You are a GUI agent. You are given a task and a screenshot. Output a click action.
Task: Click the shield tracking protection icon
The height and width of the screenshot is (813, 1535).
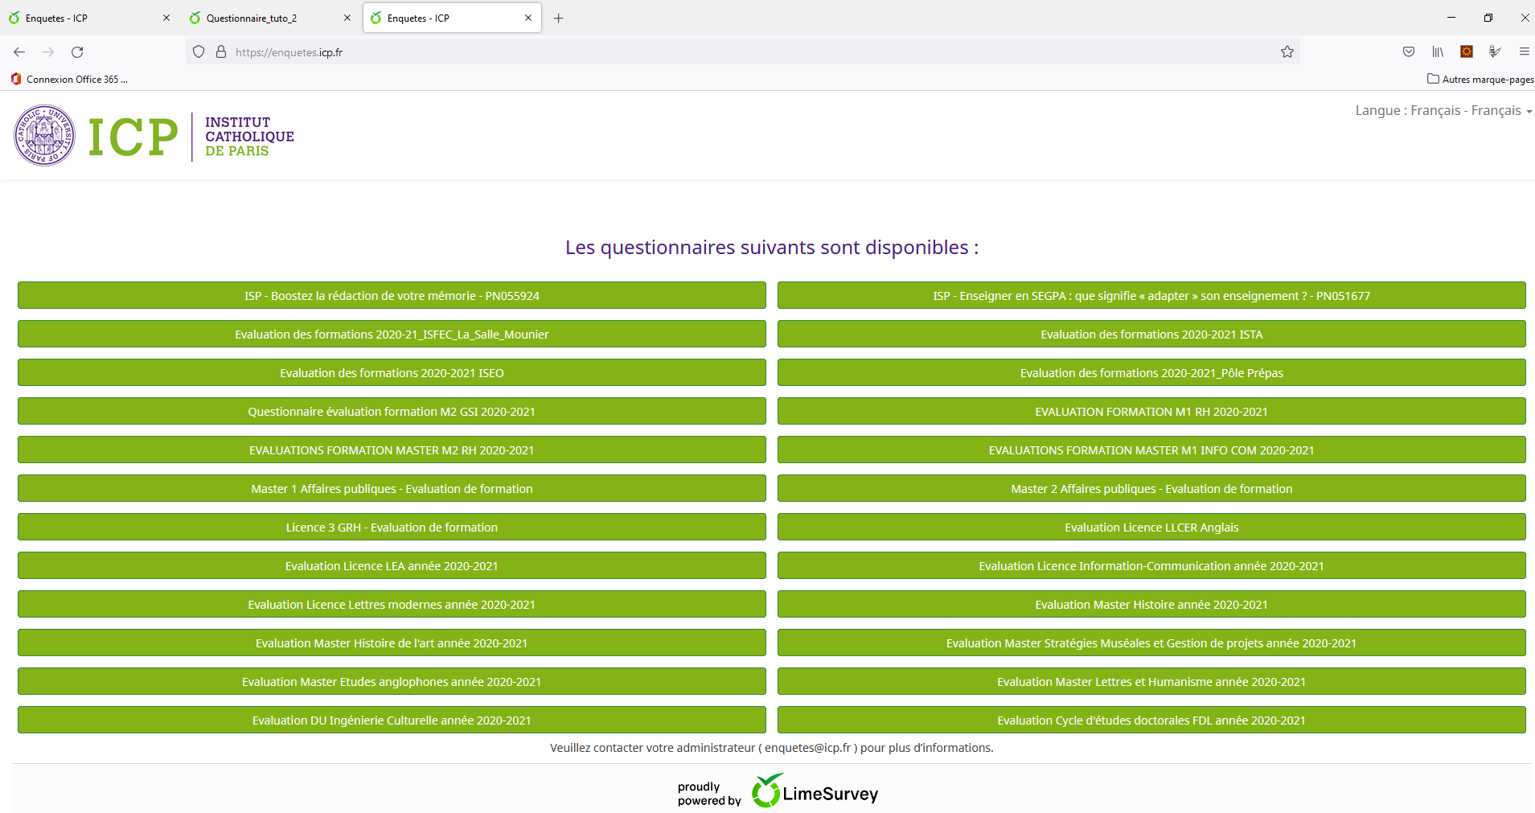(199, 52)
